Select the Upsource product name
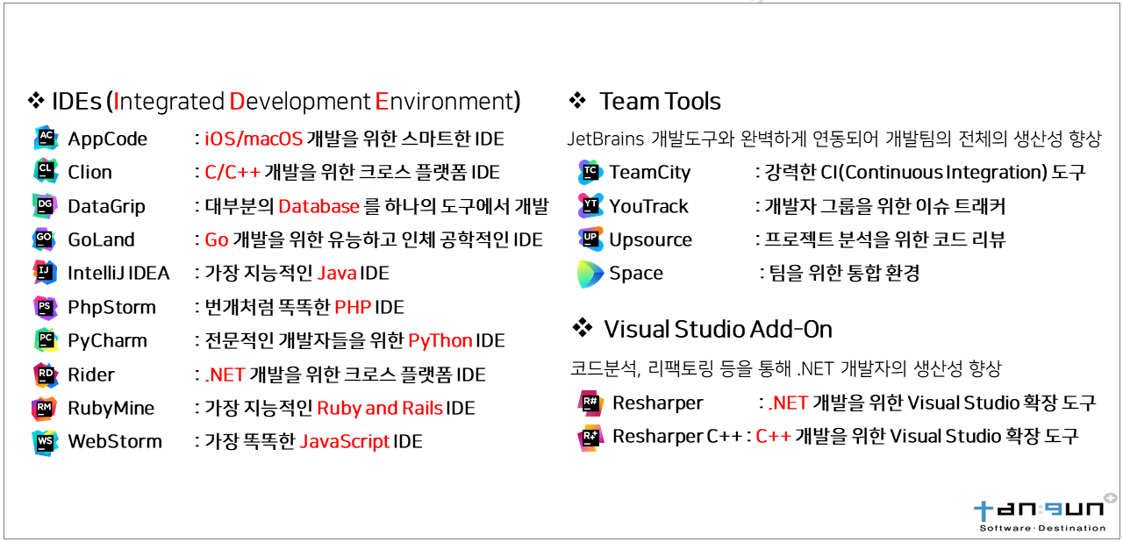Screen dimensions: 1123x542 click(651, 239)
